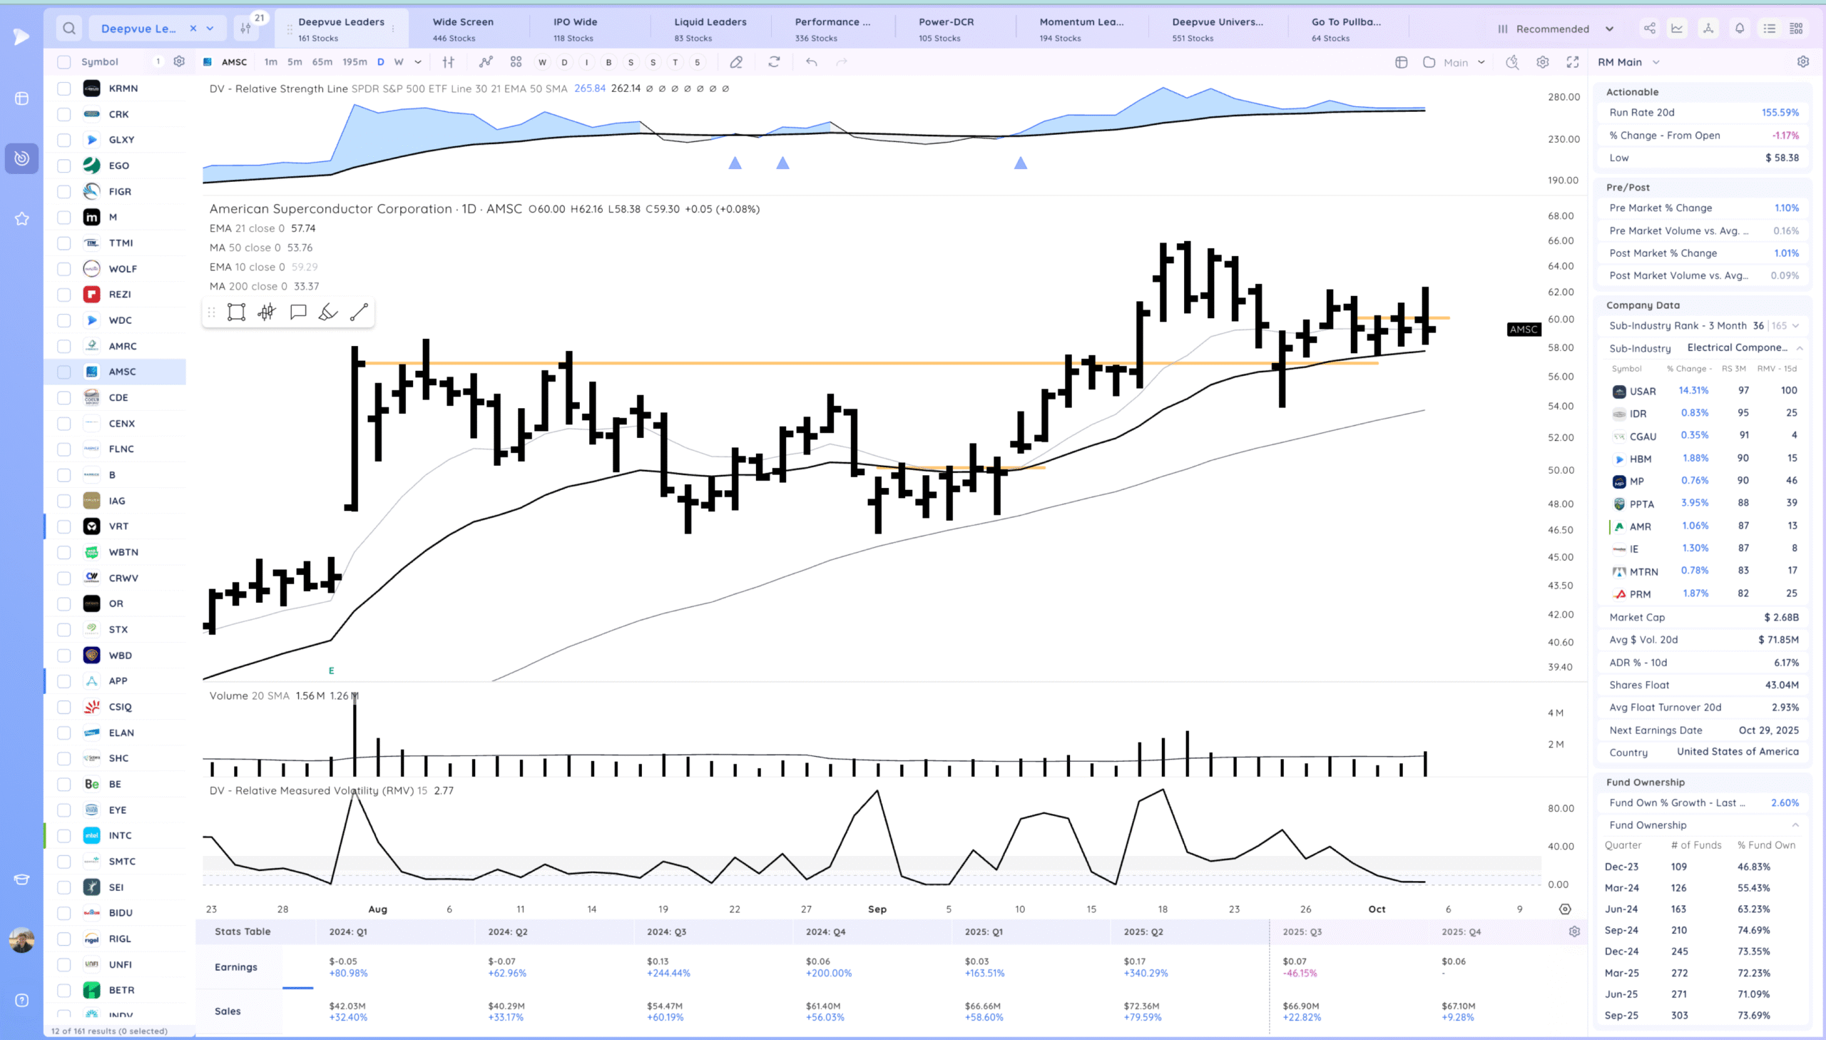Click the favorites star in left sidebar
The image size is (1826, 1040).
pyautogui.click(x=21, y=218)
